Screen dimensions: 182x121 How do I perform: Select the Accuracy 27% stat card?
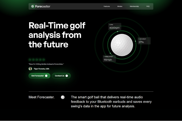click(x=144, y=41)
